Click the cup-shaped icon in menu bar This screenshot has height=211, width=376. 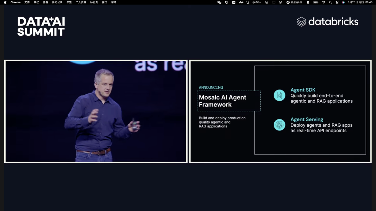pos(248,2)
